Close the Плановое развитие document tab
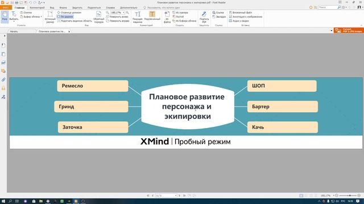Screen dimensions: 364x204 (69, 32)
